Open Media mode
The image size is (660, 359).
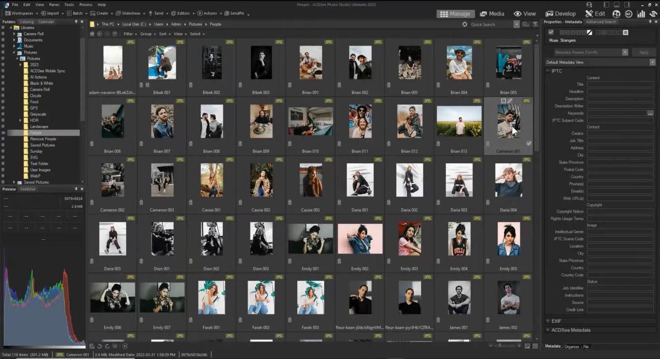492,14
